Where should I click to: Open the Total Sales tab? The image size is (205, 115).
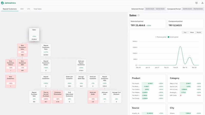pyautogui.click(x=37, y=9)
